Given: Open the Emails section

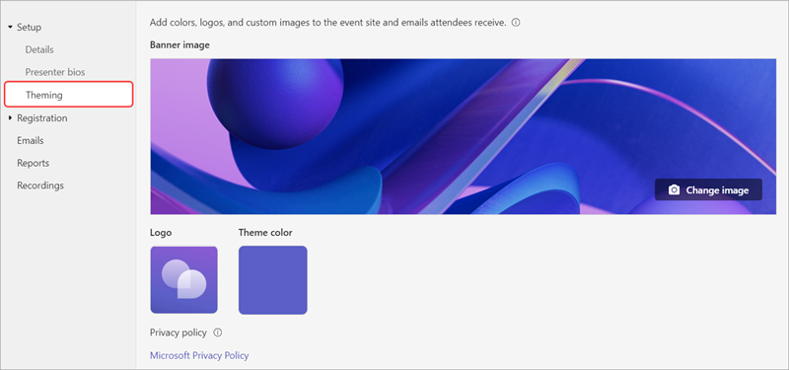Looking at the screenshot, I should coord(31,140).
